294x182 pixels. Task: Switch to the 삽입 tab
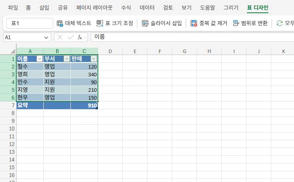44,8
